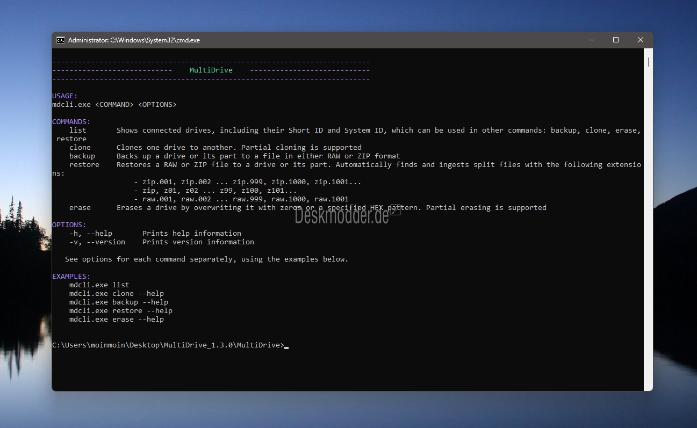Click the purple OPTIONS: heading
Image resolution: width=697 pixels, height=428 pixels.
pos(69,225)
